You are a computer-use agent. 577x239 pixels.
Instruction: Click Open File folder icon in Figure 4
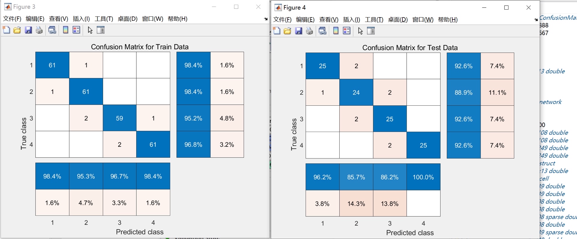click(287, 31)
